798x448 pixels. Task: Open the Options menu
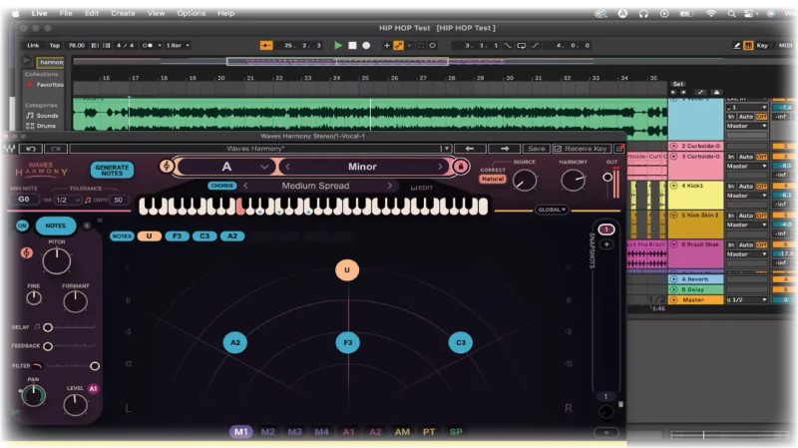tap(191, 13)
